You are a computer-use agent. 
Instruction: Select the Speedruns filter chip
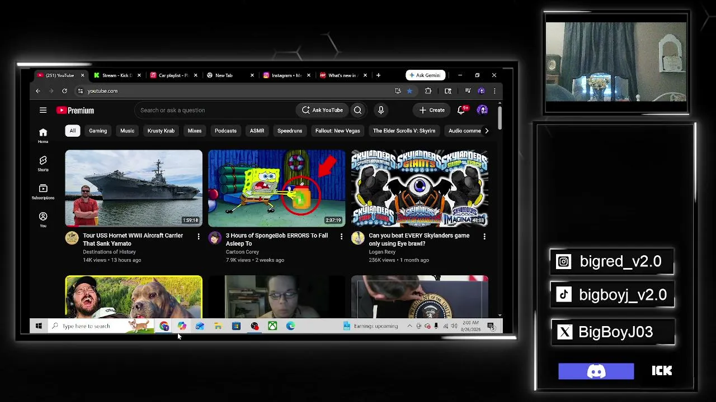[x=290, y=131]
